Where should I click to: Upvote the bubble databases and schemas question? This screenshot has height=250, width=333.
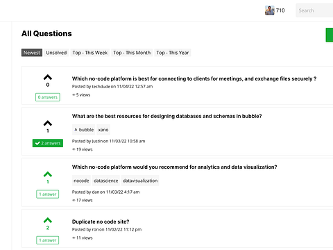[48, 123]
